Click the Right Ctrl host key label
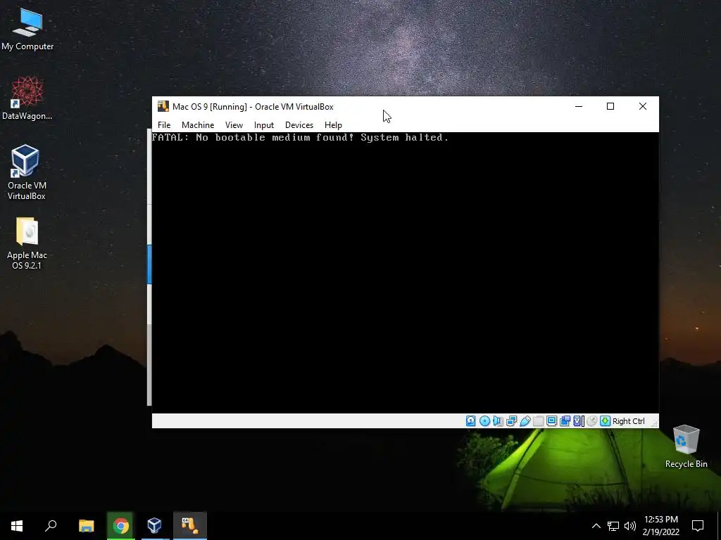 (629, 421)
